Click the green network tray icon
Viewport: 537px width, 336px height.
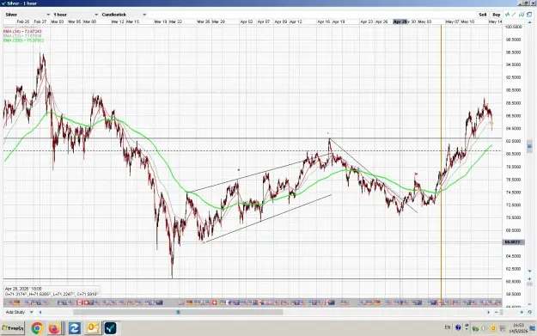pos(476,328)
